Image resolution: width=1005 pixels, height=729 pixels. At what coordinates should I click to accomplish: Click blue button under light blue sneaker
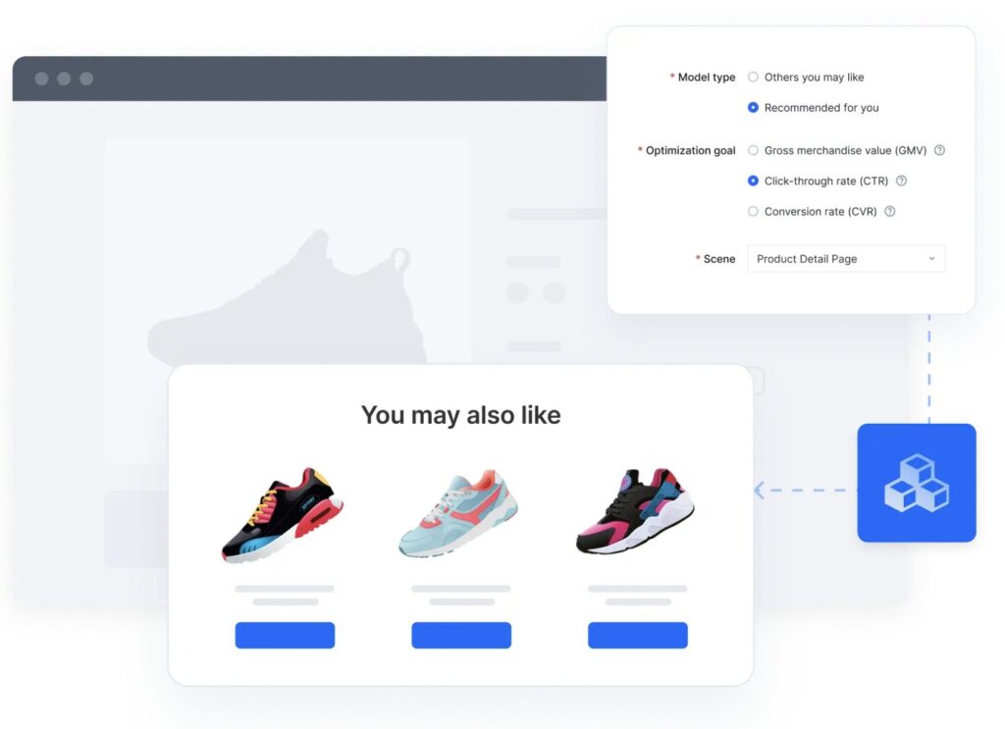(x=461, y=635)
